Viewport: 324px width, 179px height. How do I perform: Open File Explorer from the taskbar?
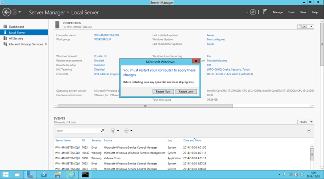point(58,175)
